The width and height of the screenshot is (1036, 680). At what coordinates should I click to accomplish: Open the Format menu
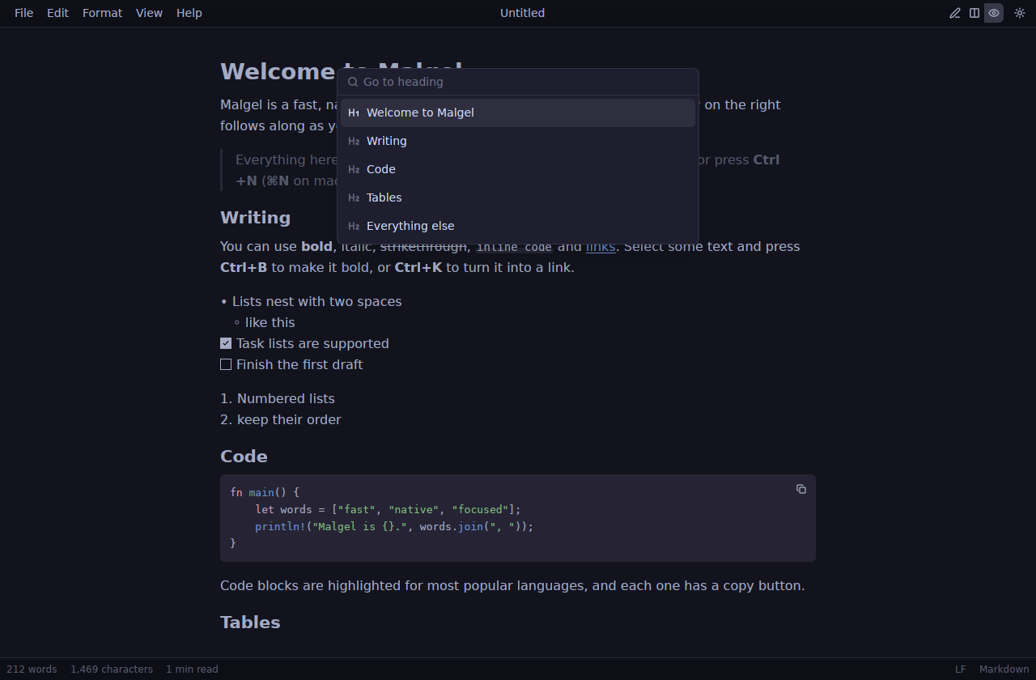[102, 13]
